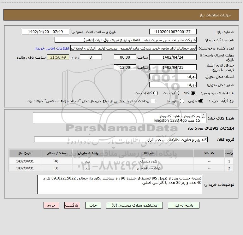243x235 pixels.
Task: Click the response deadline date 1402/04/24
Action: (x=173, y=57)
